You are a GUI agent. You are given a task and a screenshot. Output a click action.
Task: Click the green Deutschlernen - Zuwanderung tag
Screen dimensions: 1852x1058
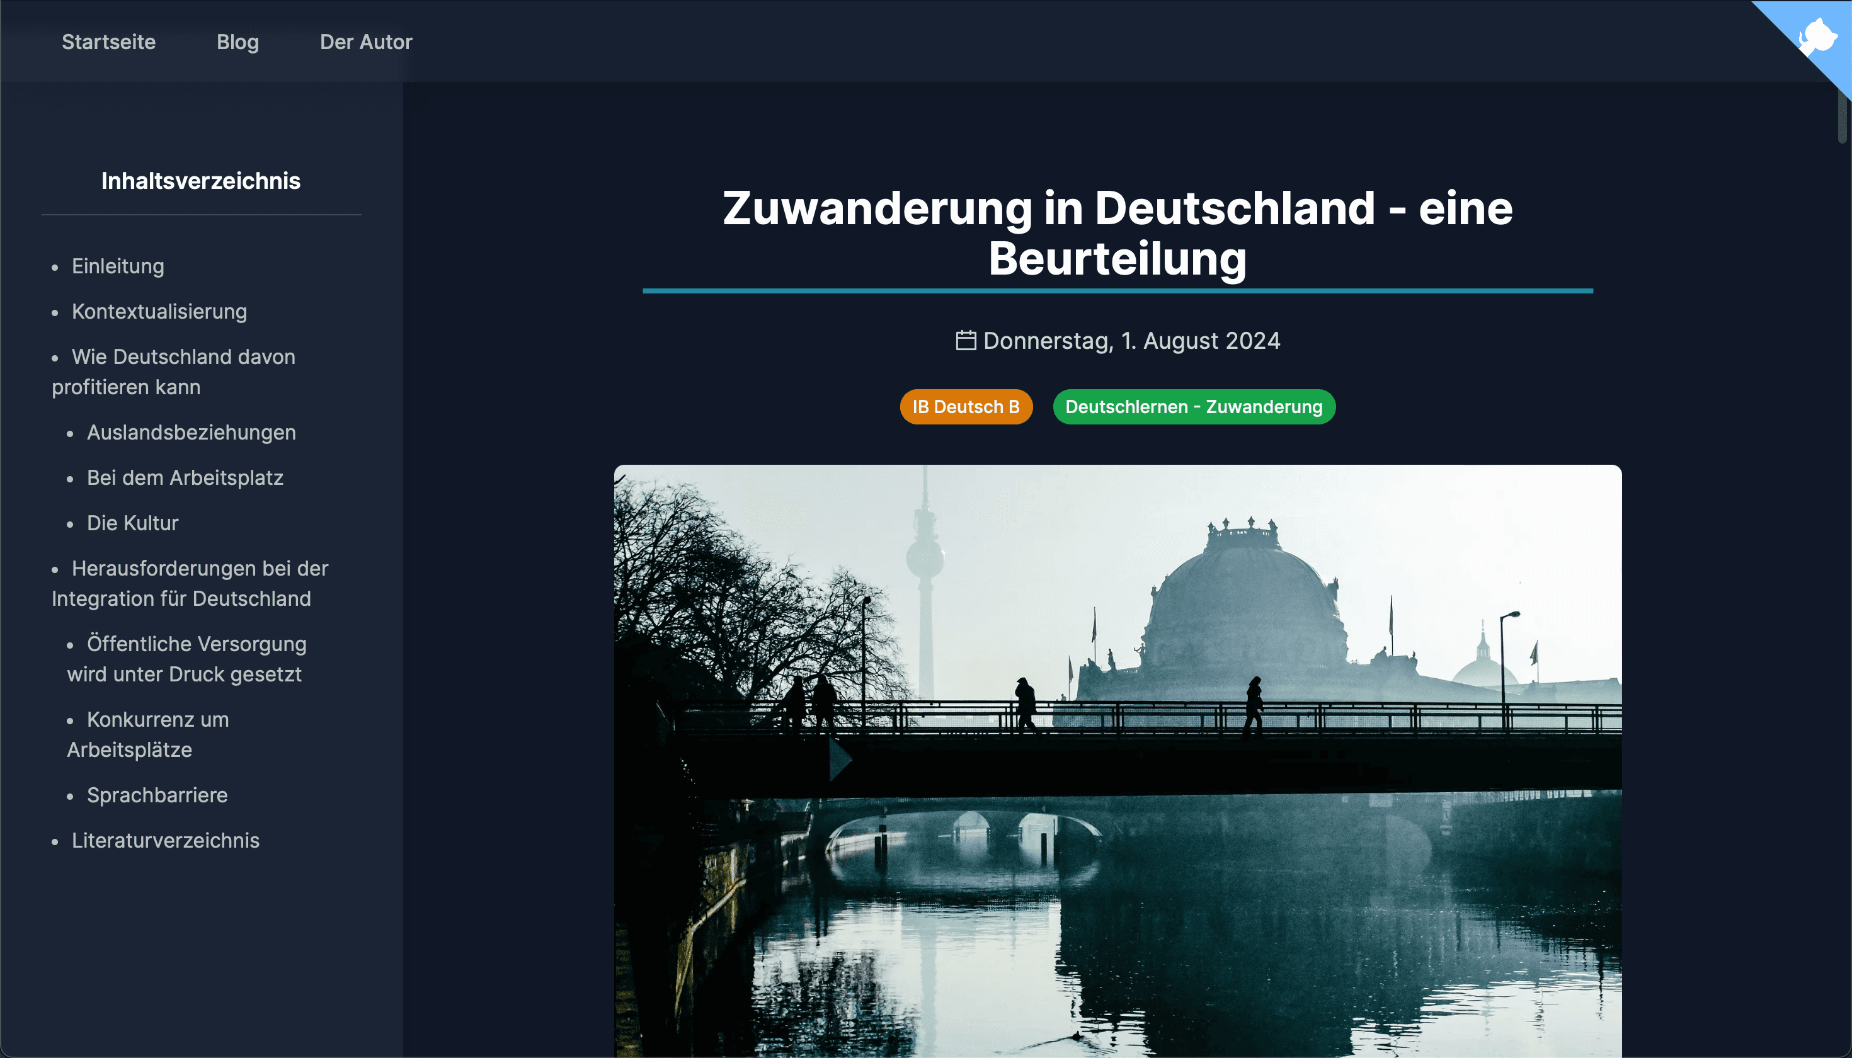coord(1194,407)
